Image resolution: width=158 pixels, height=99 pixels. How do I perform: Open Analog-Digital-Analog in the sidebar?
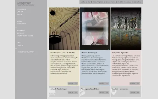(x=25, y=36)
